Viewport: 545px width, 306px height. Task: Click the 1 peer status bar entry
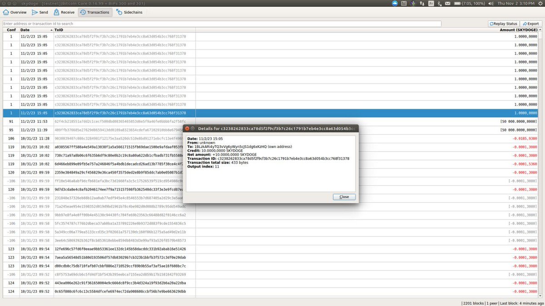491,303
